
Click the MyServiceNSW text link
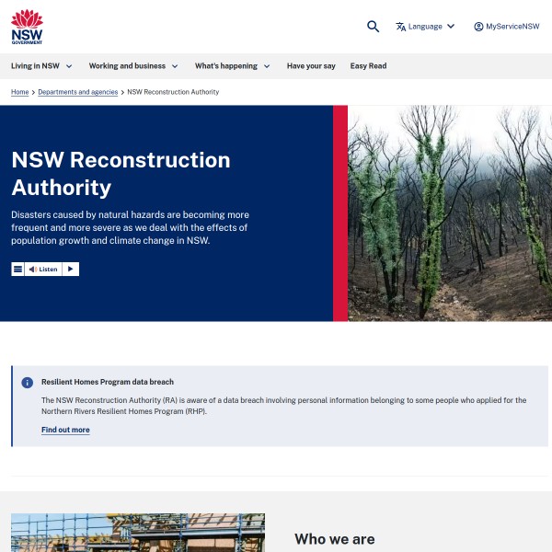[x=512, y=27]
